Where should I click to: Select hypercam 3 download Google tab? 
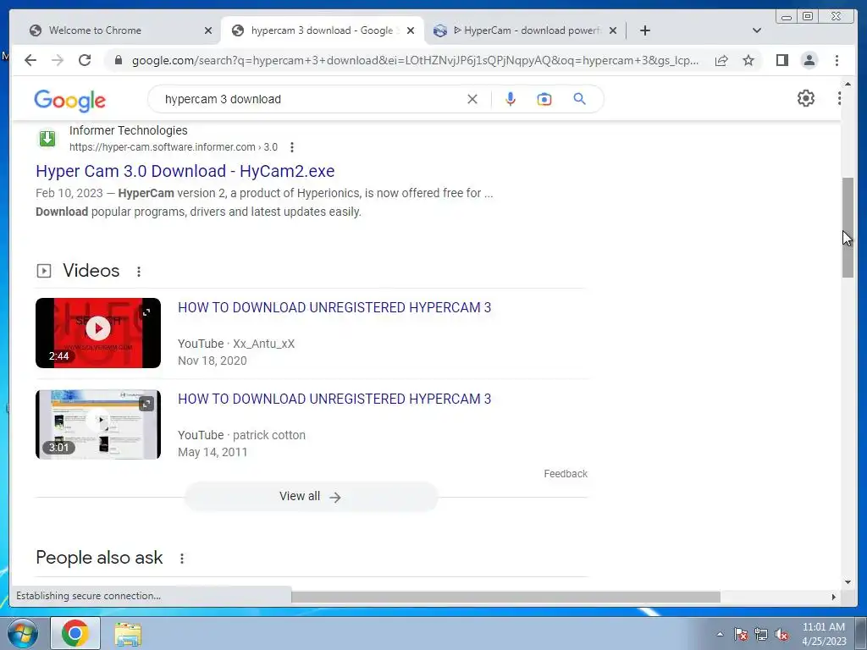coord(322,30)
